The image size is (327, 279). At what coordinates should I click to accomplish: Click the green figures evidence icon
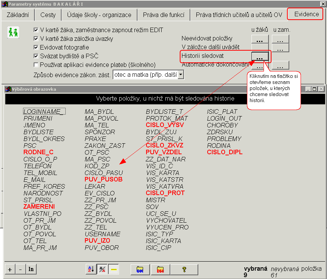click(x=13, y=33)
